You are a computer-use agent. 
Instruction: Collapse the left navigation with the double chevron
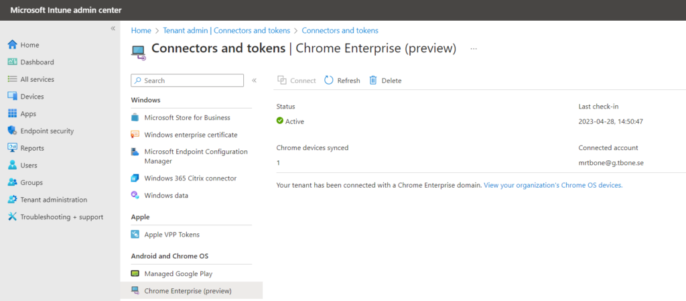[x=113, y=28]
